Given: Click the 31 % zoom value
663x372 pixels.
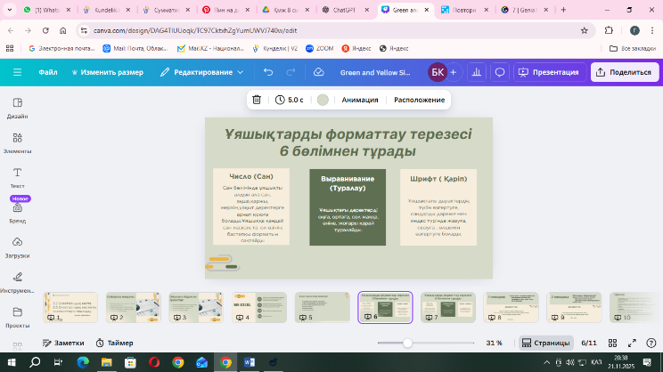Looking at the screenshot, I should coord(494,343).
